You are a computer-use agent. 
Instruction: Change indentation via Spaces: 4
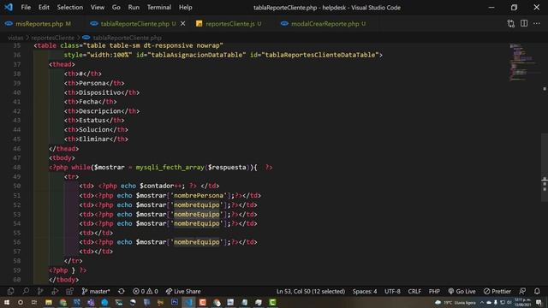pyautogui.click(x=365, y=291)
